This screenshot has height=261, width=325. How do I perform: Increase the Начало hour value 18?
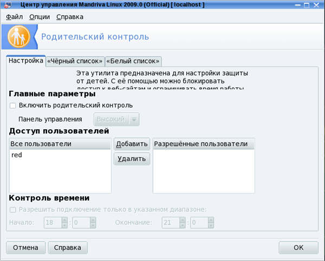pyautogui.click(x=64, y=220)
